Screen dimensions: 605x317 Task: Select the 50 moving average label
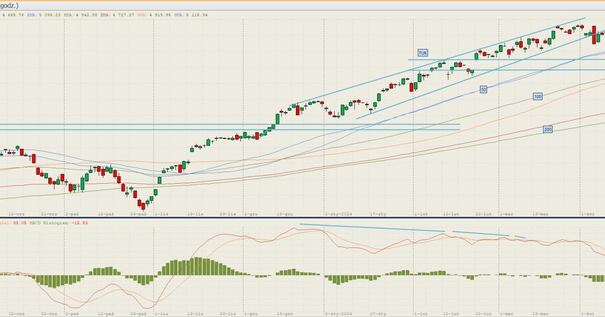coord(483,90)
